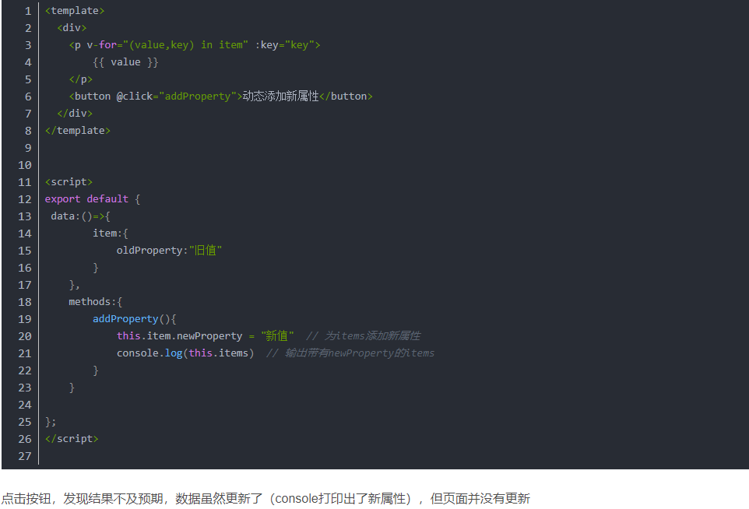This screenshot has width=749, height=509.
Task: Click the data:()=>{ text
Action: 81,216
